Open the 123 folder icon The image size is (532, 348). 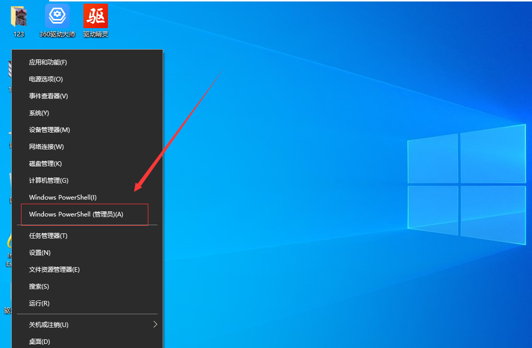point(19,17)
